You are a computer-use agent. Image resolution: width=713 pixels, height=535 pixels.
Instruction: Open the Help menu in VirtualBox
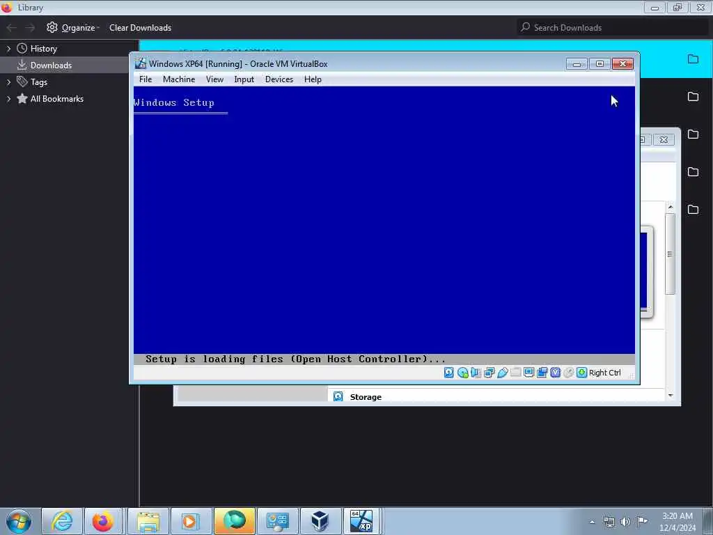point(313,79)
